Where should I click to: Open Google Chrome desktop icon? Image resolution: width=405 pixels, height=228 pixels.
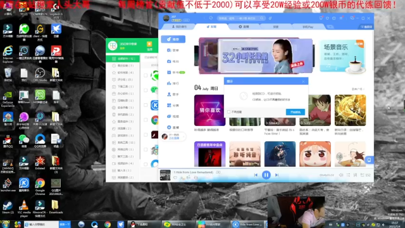coord(40,187)
